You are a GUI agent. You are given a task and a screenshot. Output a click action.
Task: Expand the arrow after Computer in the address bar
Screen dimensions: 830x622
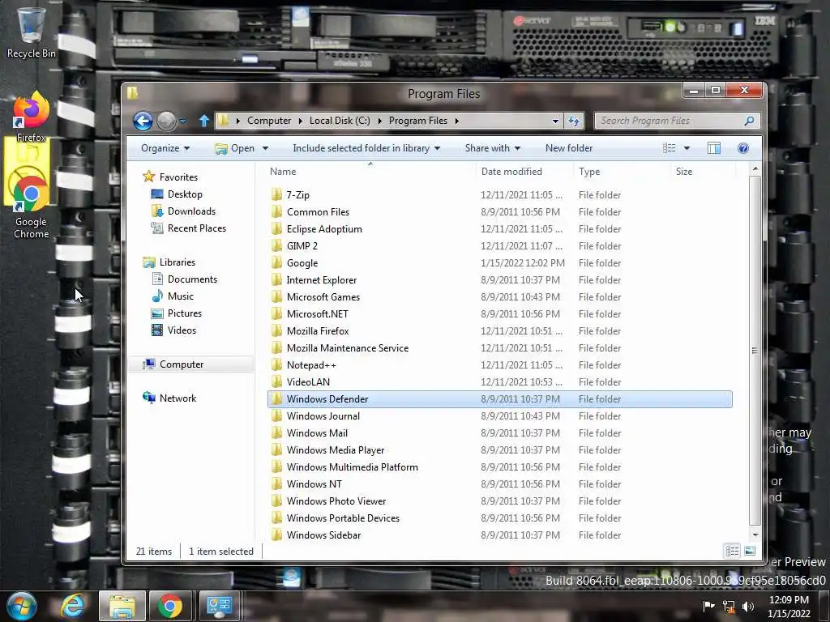tap(300, 121)
